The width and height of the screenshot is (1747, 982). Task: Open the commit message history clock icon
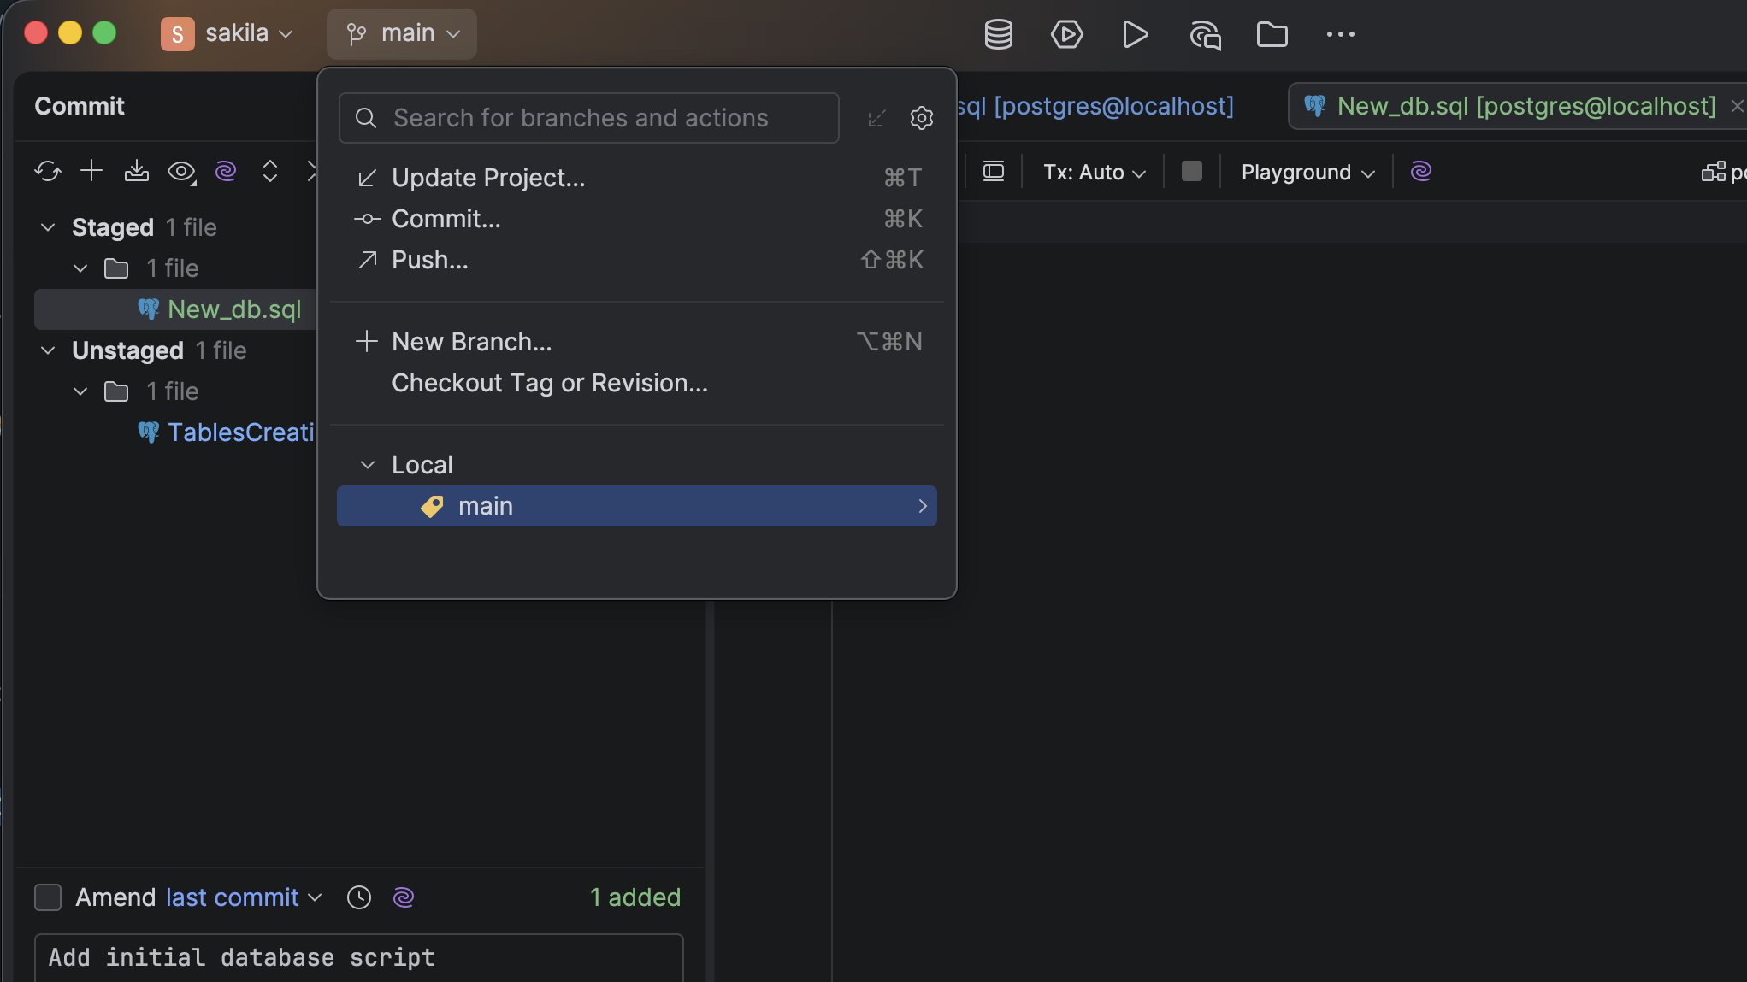359,897
